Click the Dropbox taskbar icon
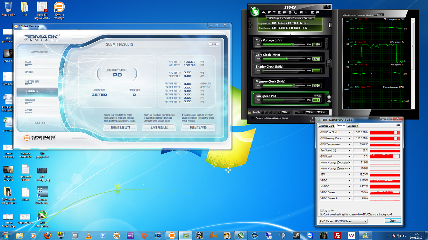 (x=103, y=236)
